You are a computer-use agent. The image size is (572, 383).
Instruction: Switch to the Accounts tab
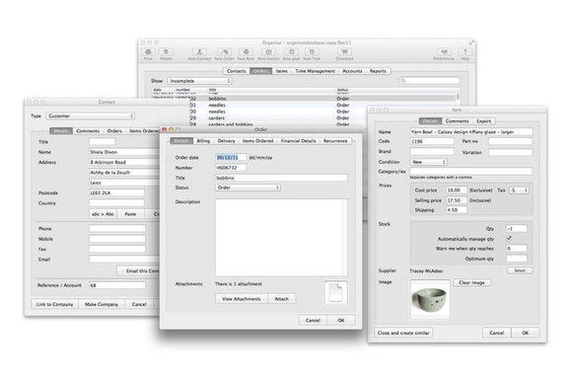pos(352,71)
